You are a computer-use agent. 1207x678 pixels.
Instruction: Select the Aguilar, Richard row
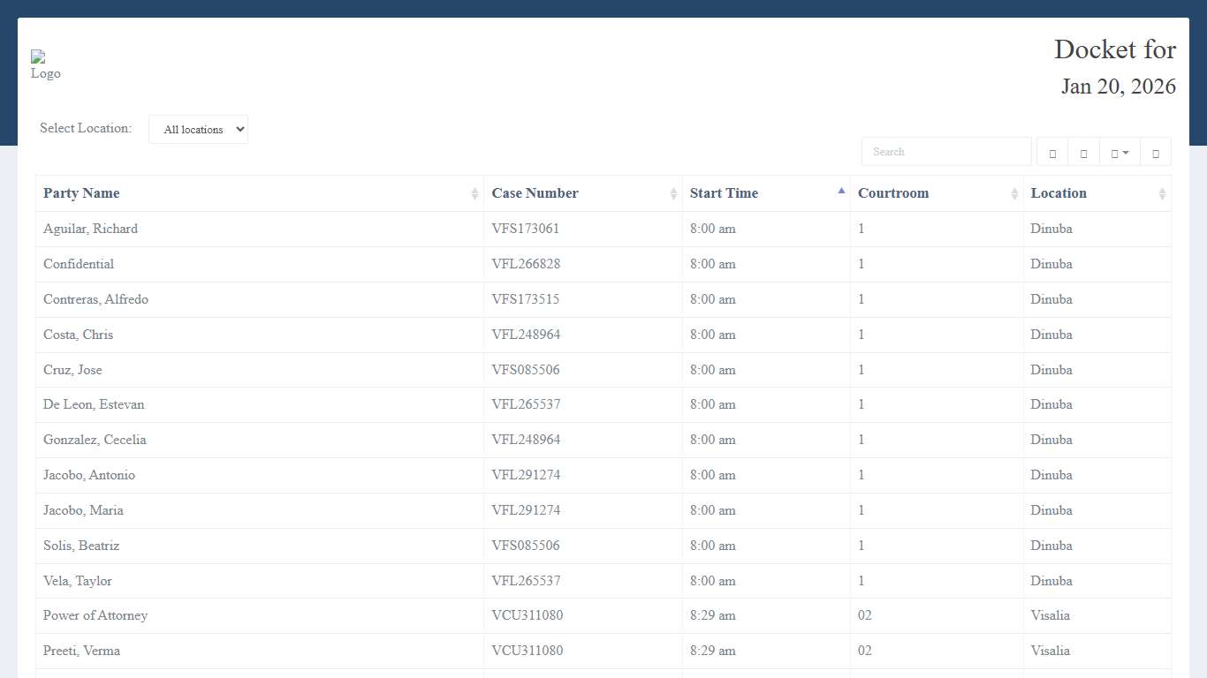tap(90, 229)
